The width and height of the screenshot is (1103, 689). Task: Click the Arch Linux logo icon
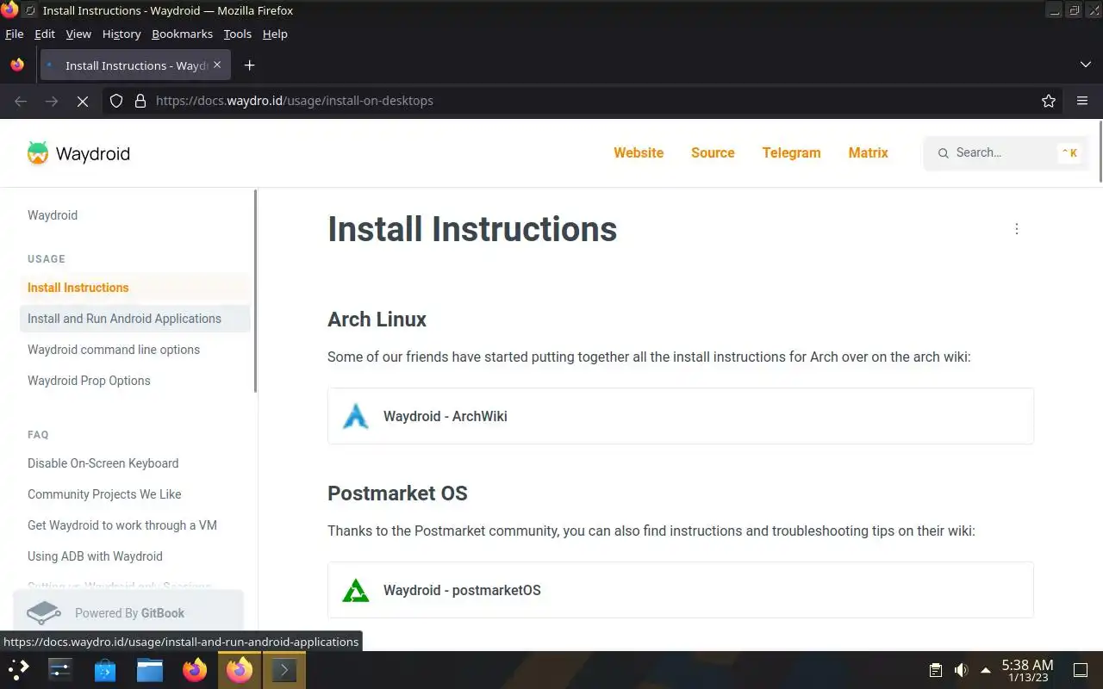(356, 416)
